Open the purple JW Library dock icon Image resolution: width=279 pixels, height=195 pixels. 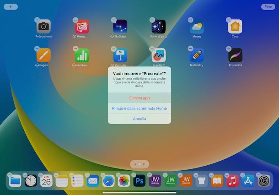click(x=155, y=181)
